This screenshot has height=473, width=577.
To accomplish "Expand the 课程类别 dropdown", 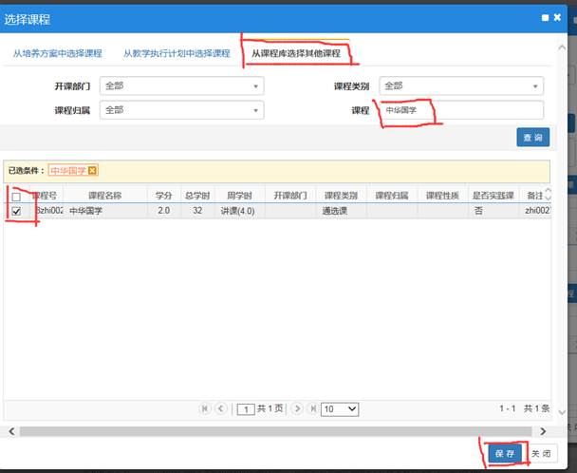I will tap(461, 85).
